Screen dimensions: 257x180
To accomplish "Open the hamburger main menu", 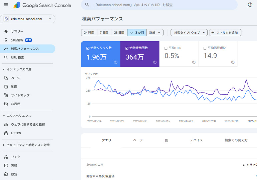I will pos(6,5).
